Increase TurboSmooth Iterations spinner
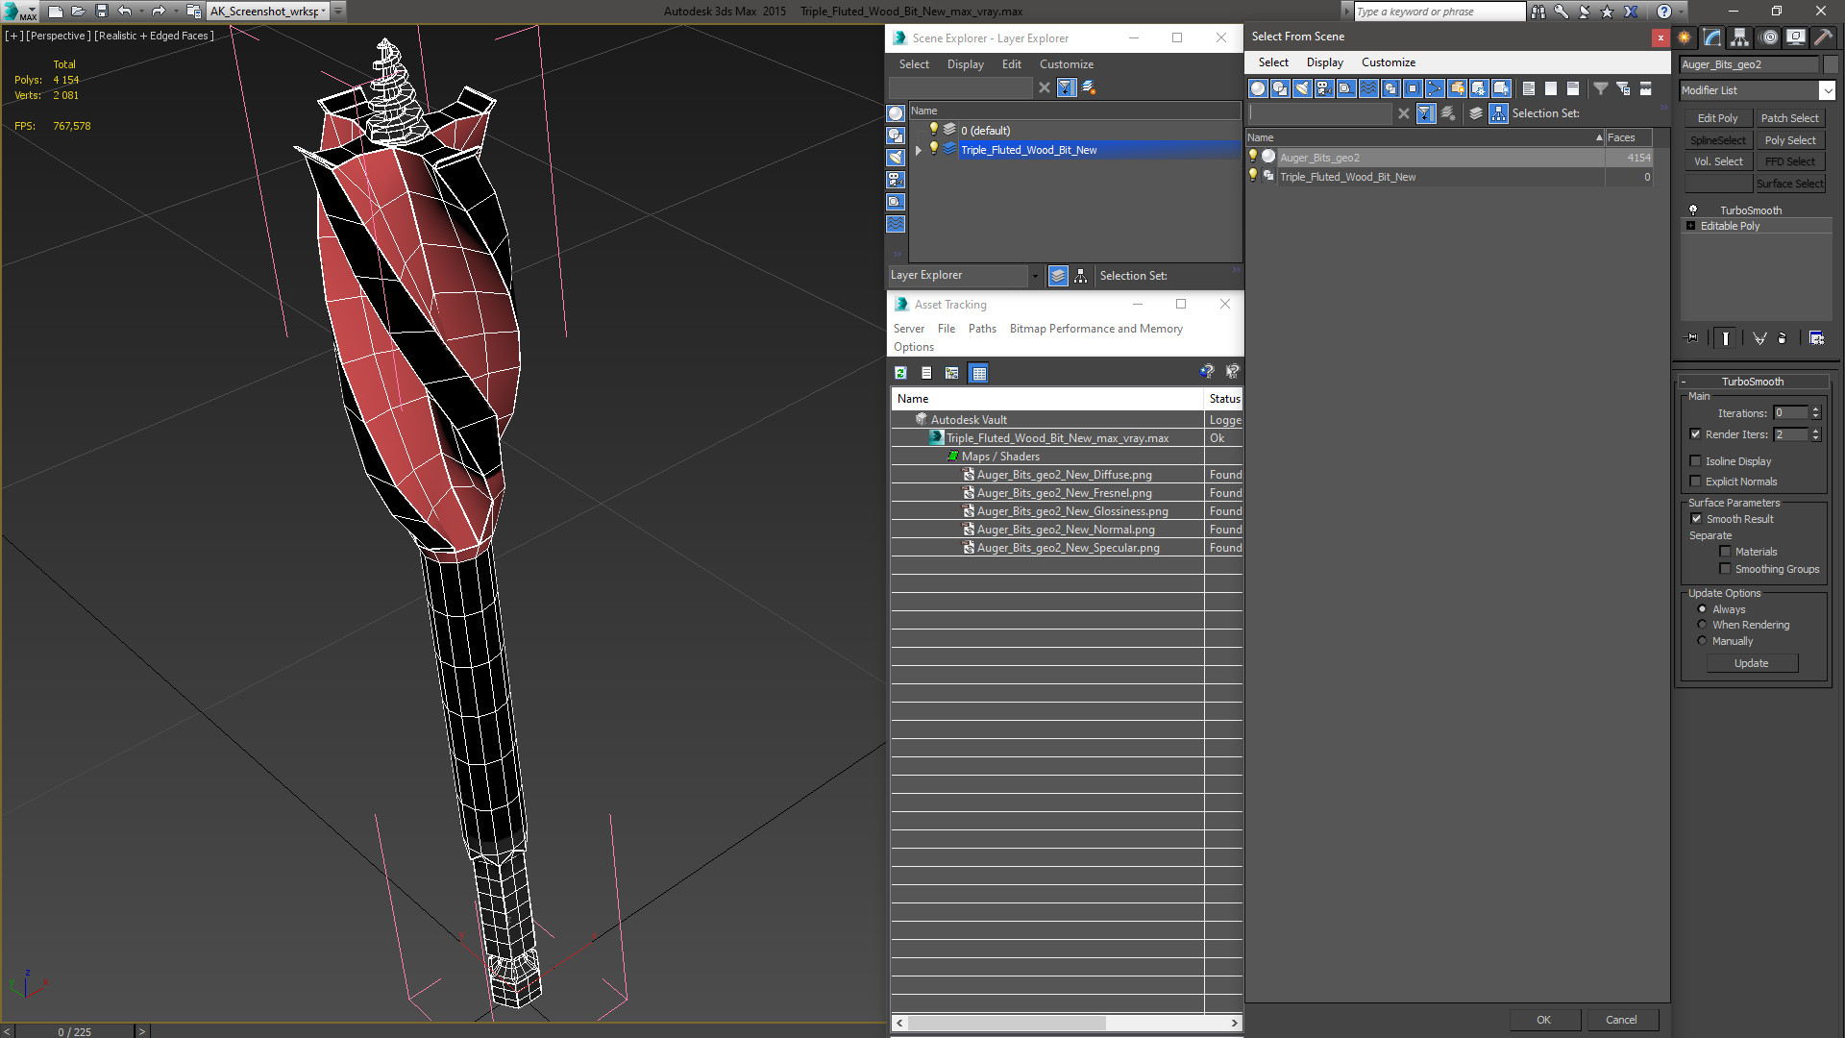Viewport: 1845px width, 1038px height. (x=1816, y=409)
